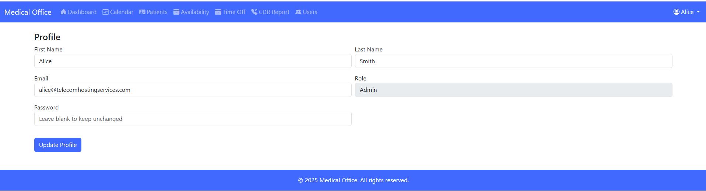Expand the Alice user dropdown caret
The image size is (706, 191).
pyautogui.click(x=698, y=12)
